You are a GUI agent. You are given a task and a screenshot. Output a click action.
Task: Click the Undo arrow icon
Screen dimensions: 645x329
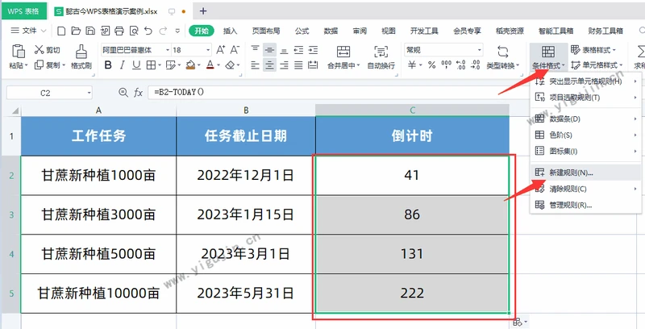pos(148,31)
